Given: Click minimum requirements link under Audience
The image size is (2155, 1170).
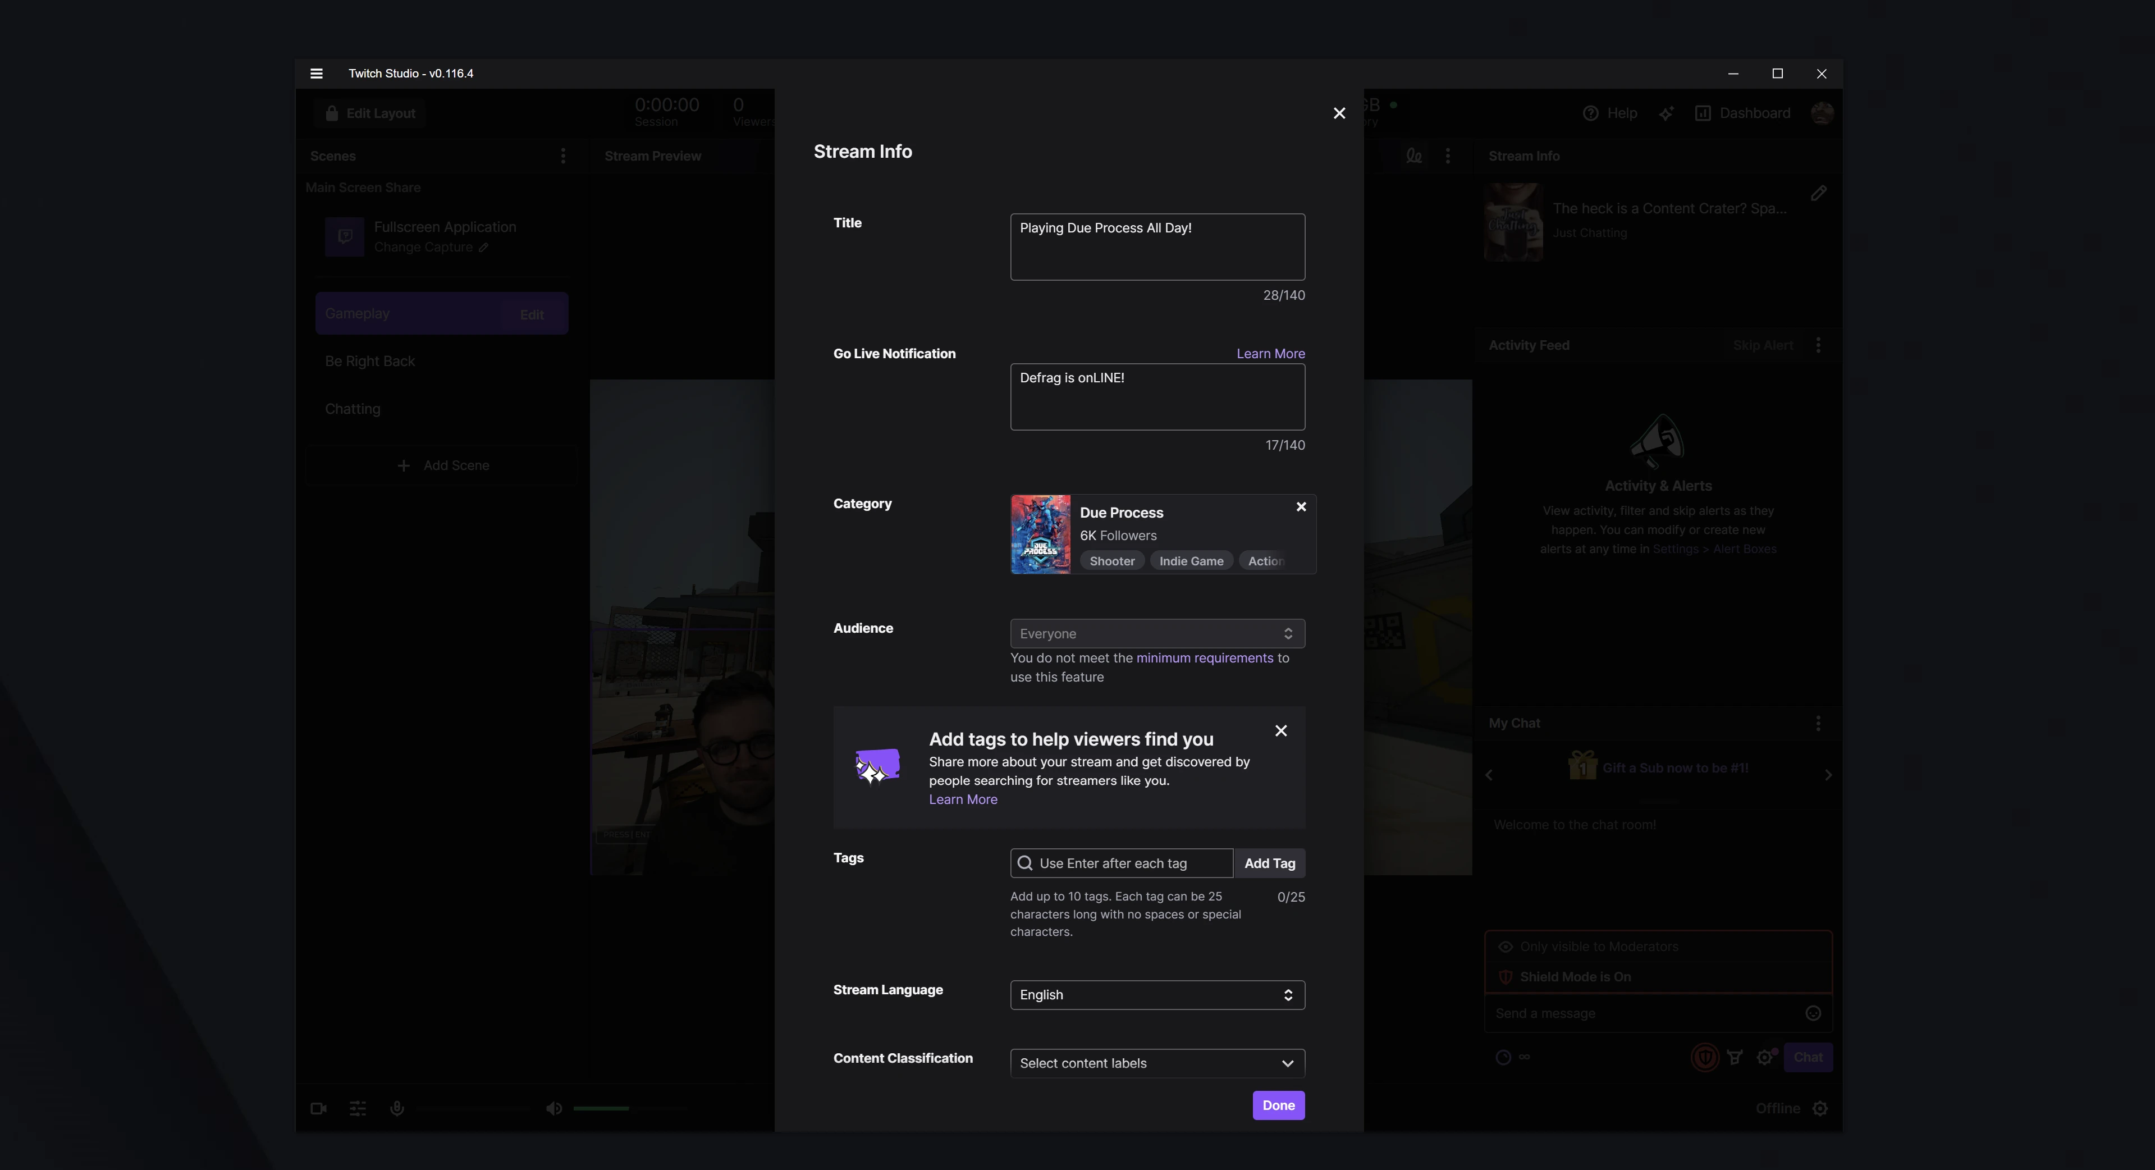Looking at the screenshot, I should [x=1206, y=658].
